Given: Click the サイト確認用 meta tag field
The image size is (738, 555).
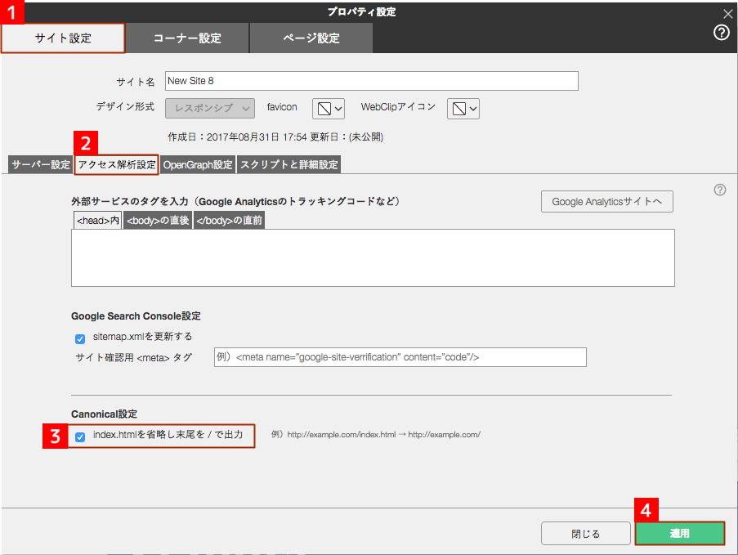Looking at the screenshot, I should (x=400, y=357).
